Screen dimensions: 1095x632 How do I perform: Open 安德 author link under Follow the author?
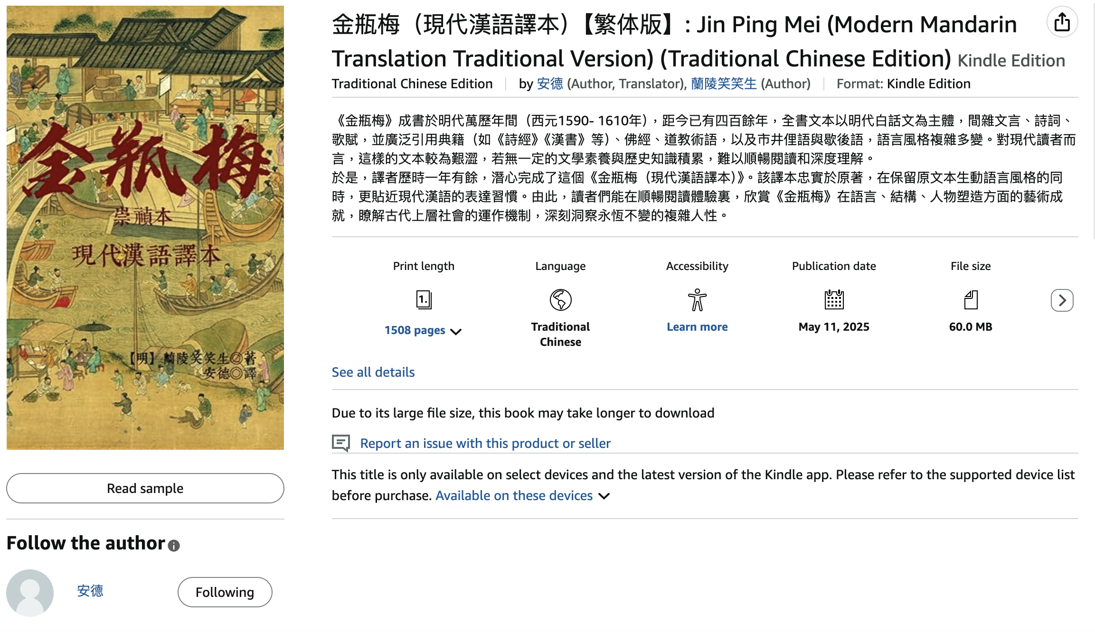[90, 591]
